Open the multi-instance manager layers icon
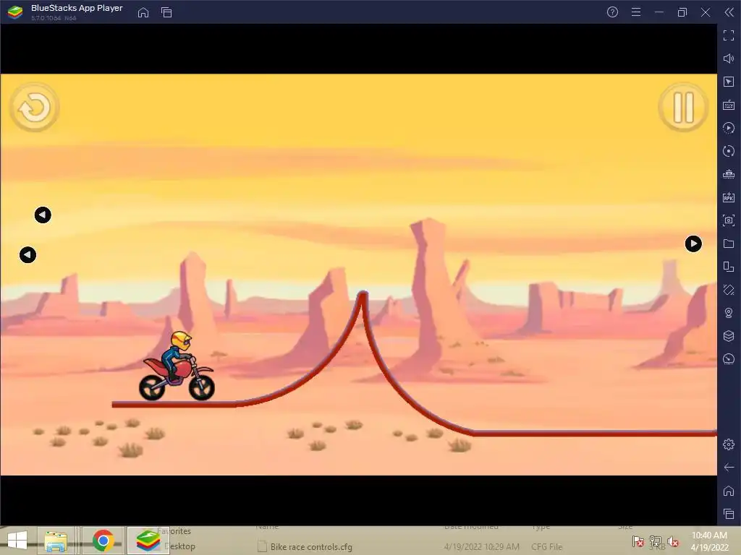The width and height of the screenshot is (741, 555). click(x=729, y=336)
